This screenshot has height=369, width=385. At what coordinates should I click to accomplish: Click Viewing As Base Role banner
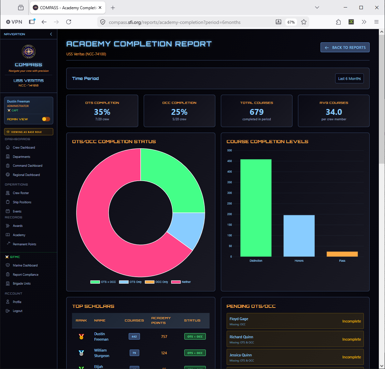(x=28, y=132)
